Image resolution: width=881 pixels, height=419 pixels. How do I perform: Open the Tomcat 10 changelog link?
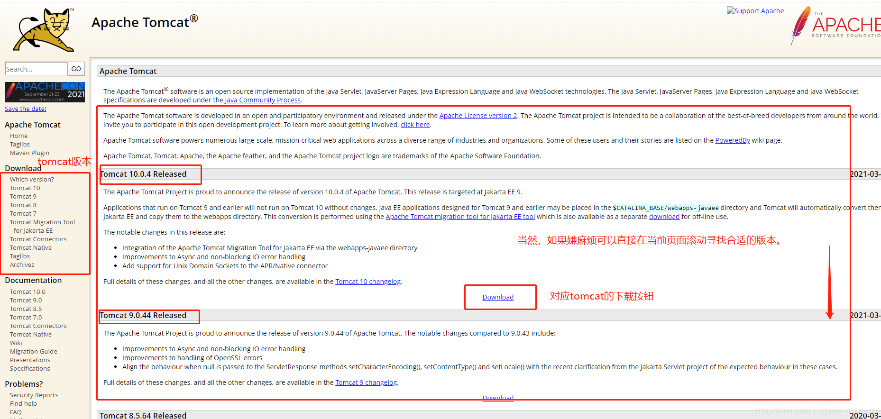pyautogui.click(x=368, y=282)
